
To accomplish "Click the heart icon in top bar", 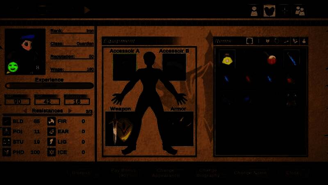I will click(x=269, y=11).
